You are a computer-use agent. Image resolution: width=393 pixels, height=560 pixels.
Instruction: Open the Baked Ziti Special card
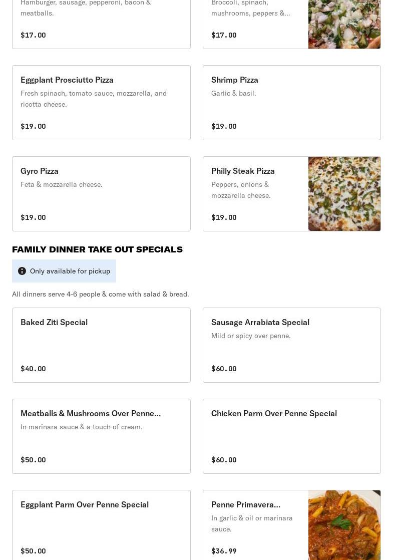coord(101,345)
